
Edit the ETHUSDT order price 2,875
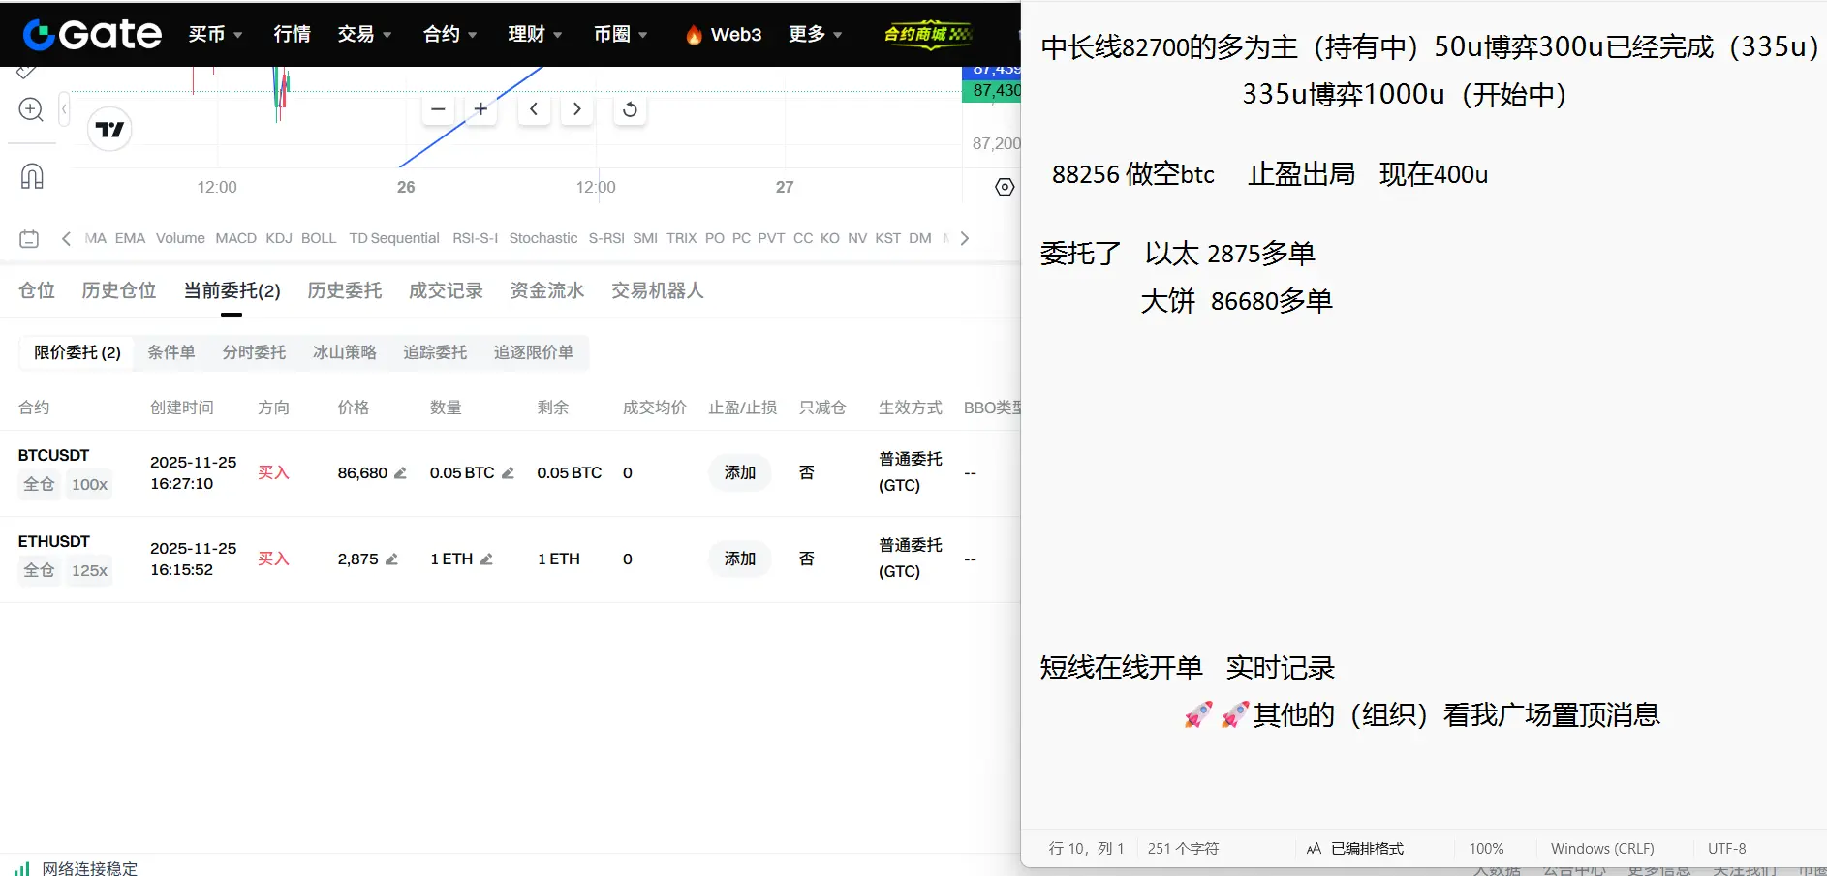point(391,559)
